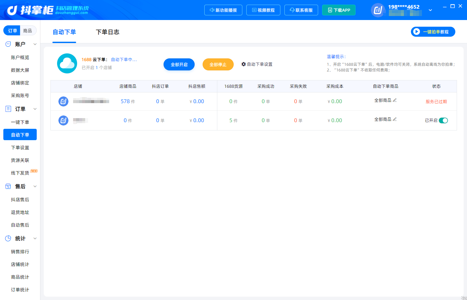Open 店铺统计 in sidebar

pyautogui.click(x=20, y=264)
